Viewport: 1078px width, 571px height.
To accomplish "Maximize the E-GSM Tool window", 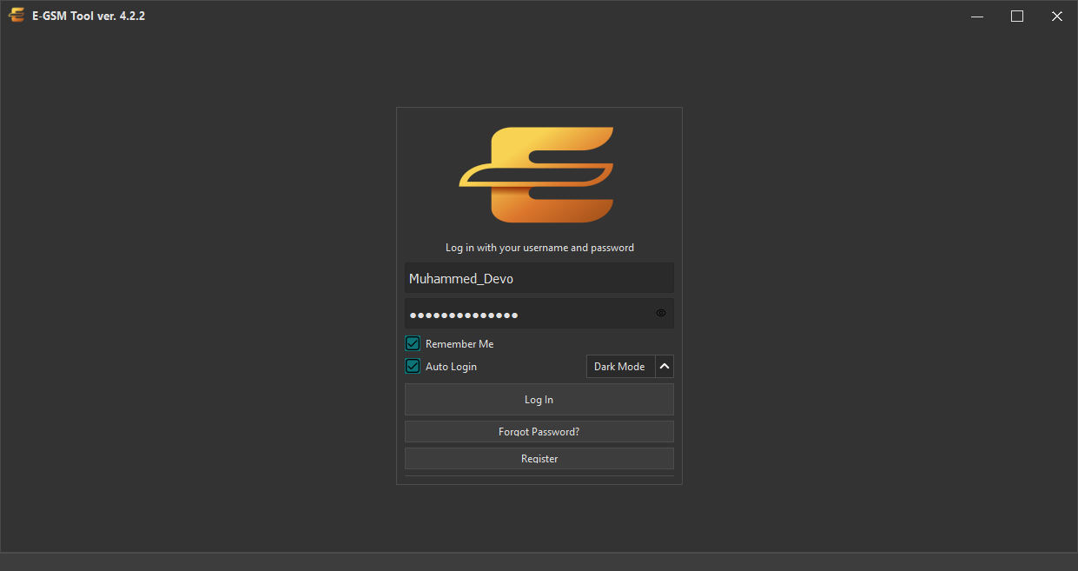I will coord(1017,16).
